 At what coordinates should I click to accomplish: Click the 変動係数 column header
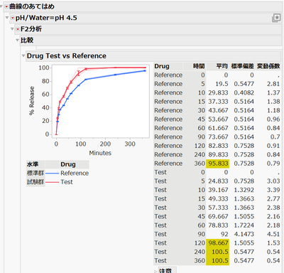pyautogui.click(x=268, y=66)
